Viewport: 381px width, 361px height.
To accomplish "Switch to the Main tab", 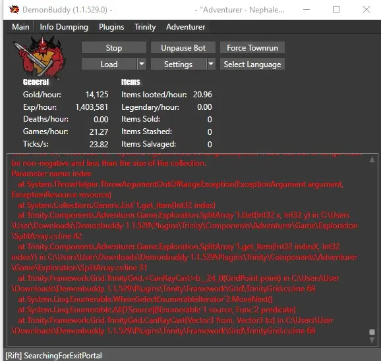I will coord(20,27).
